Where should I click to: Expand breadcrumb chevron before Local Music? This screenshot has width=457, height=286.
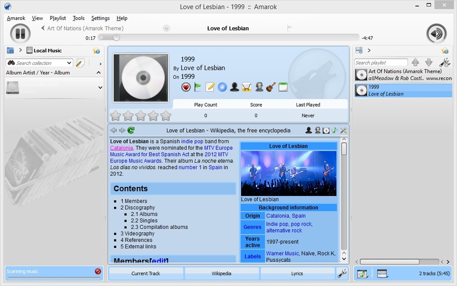(x=21, y=50)
